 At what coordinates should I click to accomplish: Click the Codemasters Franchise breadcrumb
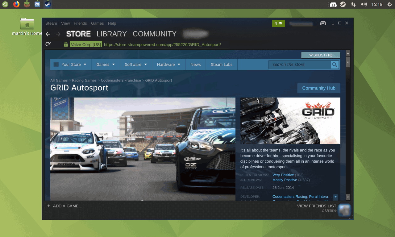pos(121,80)
